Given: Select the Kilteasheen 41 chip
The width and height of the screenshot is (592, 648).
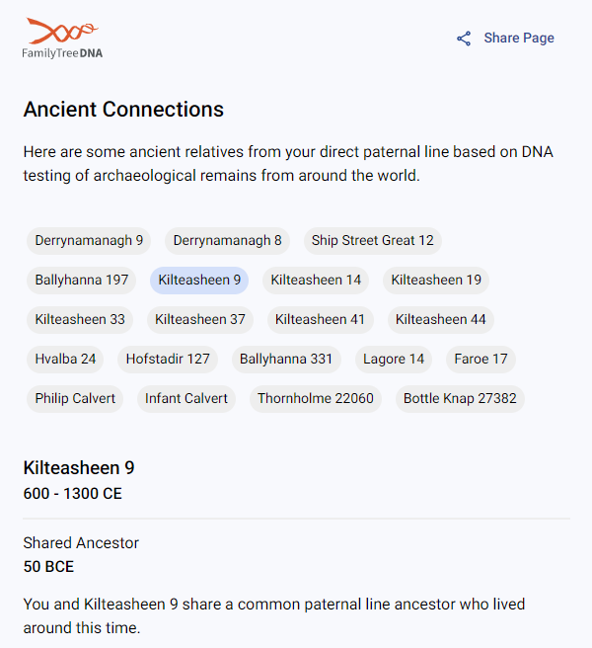Looking at the screenshot, I should [x=321, y=319].
